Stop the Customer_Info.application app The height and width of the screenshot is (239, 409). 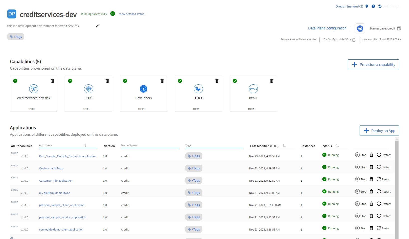coord(361,179)
